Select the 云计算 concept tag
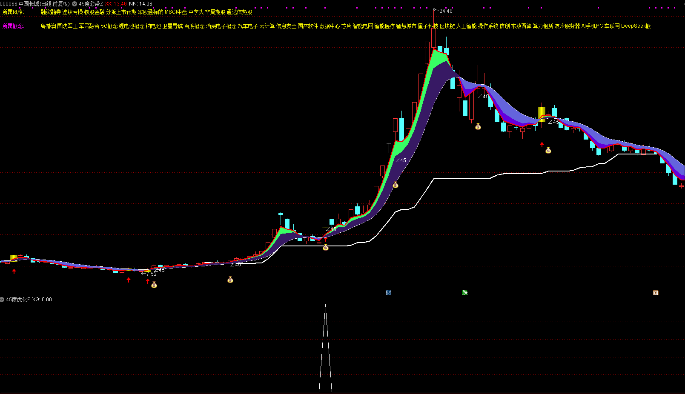This screenshot has height=394, width=685. click(267, 26)
